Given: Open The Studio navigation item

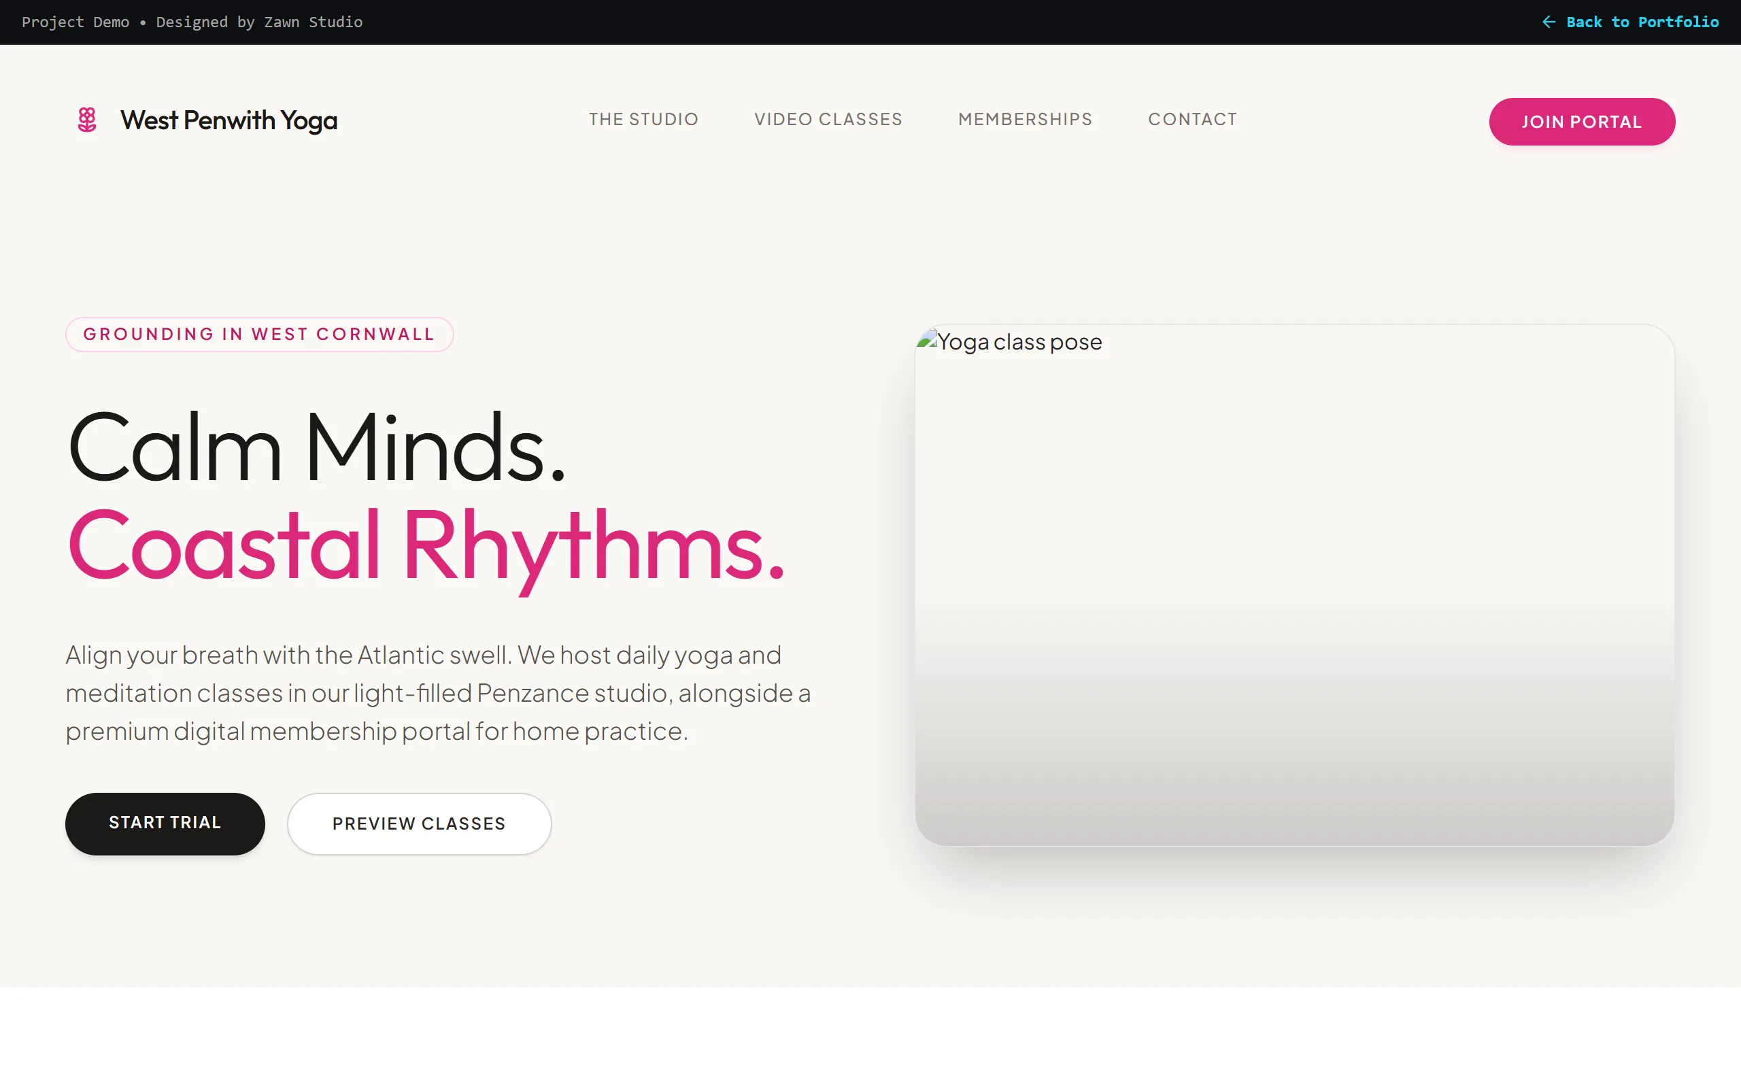Looking at the screenshot, I should (643, 120).
